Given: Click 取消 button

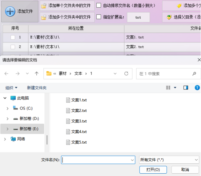Looking at the screenshot, I should (x=185, y=170).
